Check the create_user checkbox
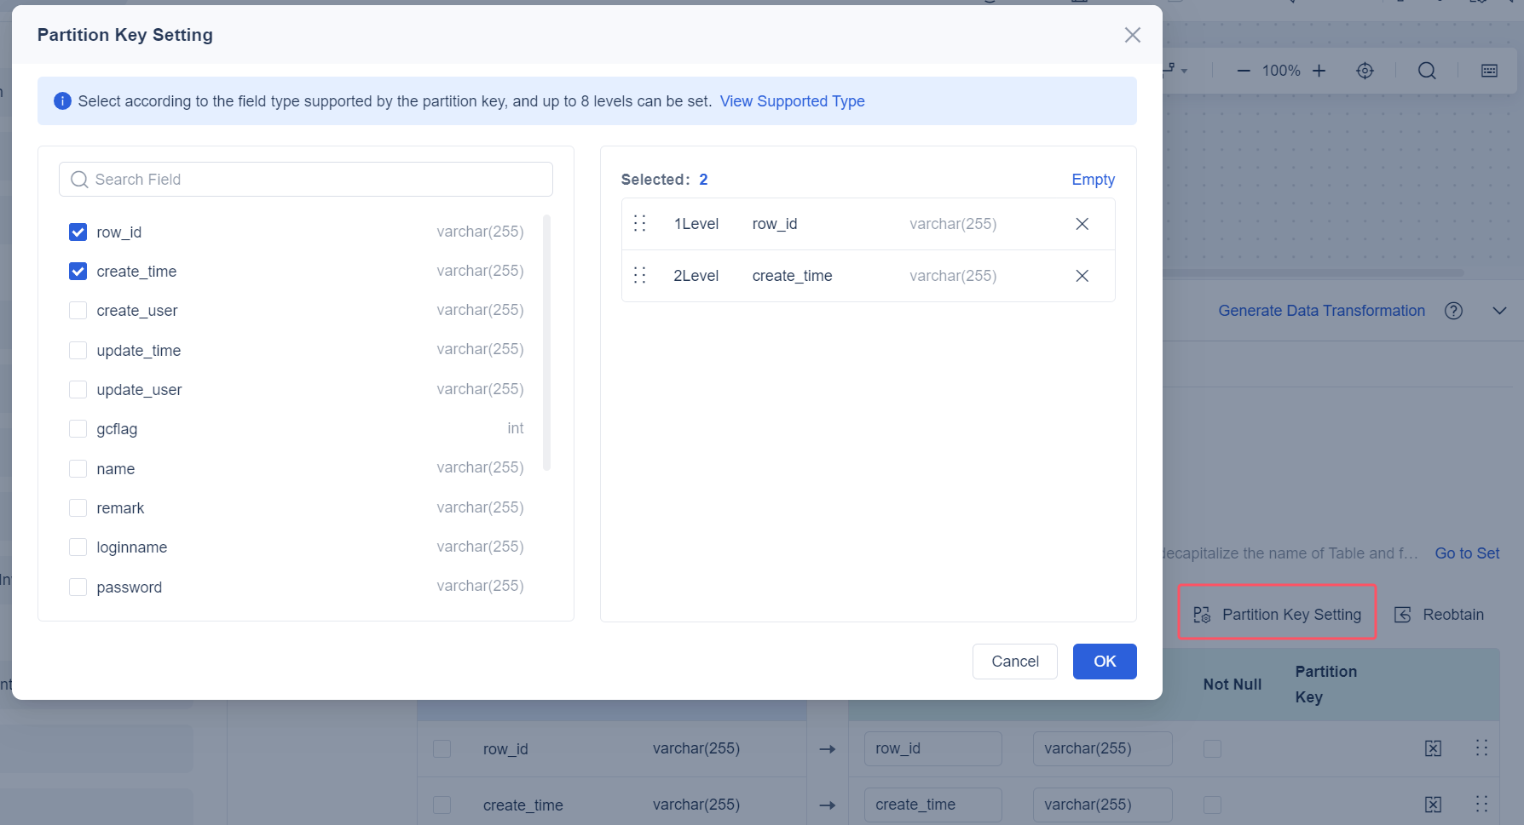This screenshot has height=825, width=1524. coord(78,310)
